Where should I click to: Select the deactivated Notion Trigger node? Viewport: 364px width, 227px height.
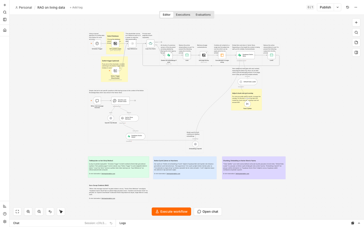[115, 71]
